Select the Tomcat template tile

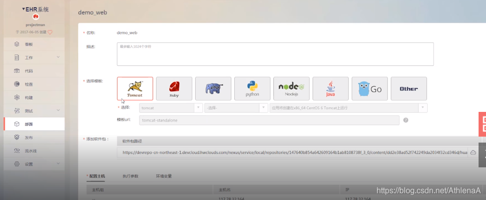135,89
